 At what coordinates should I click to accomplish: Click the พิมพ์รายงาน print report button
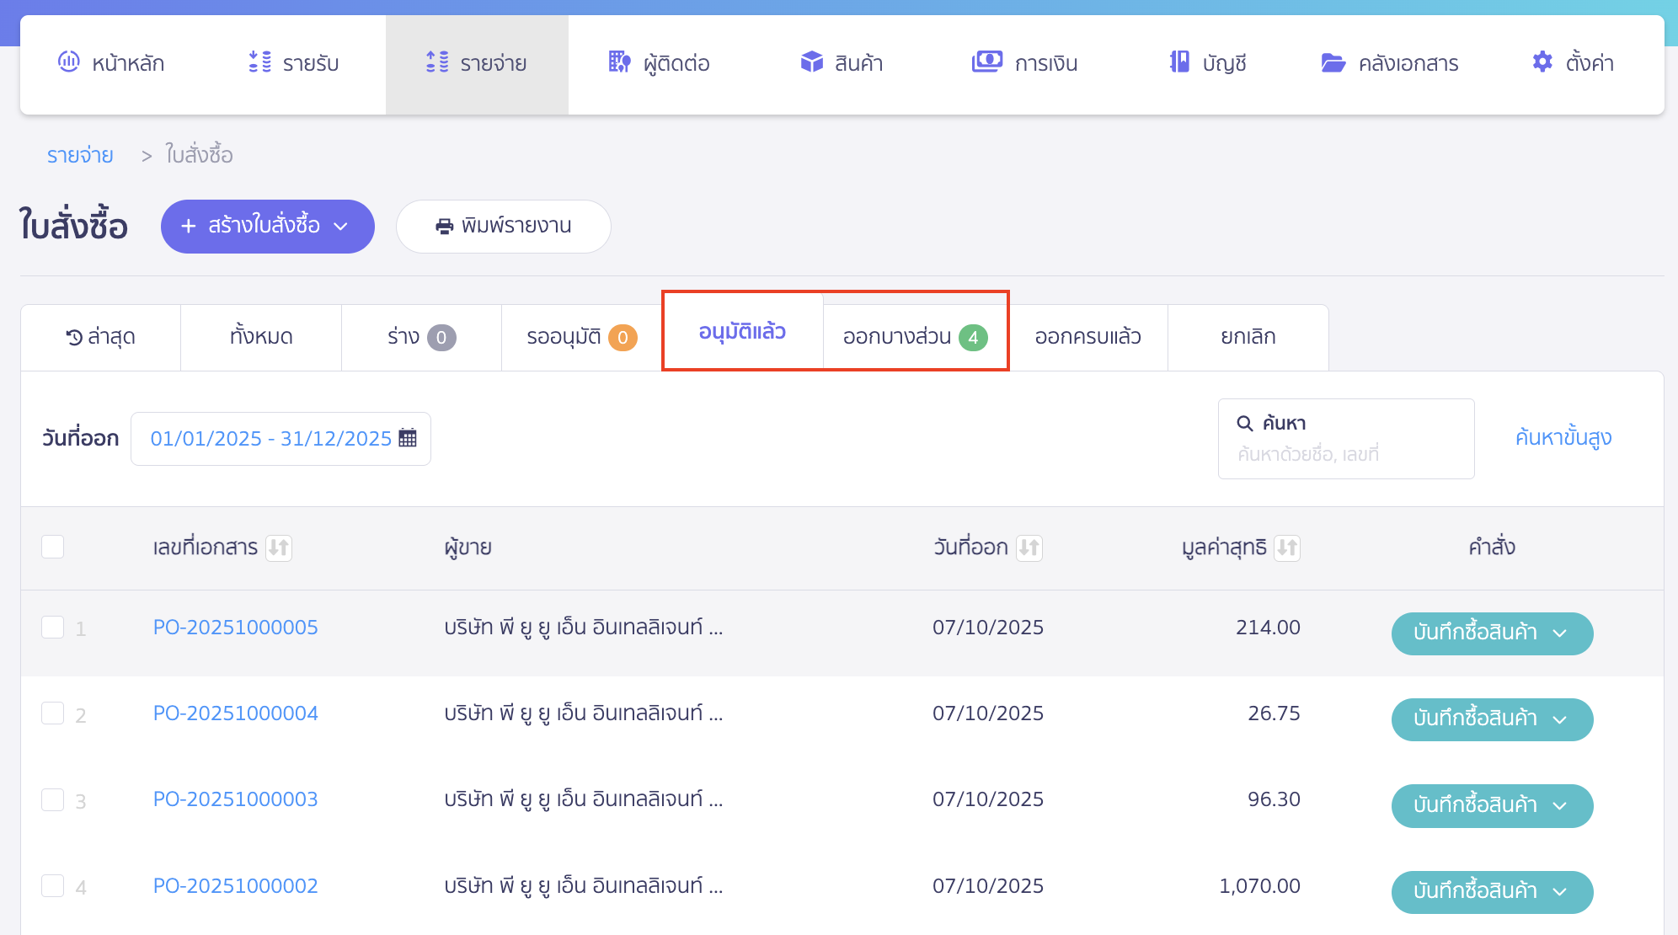503,226
